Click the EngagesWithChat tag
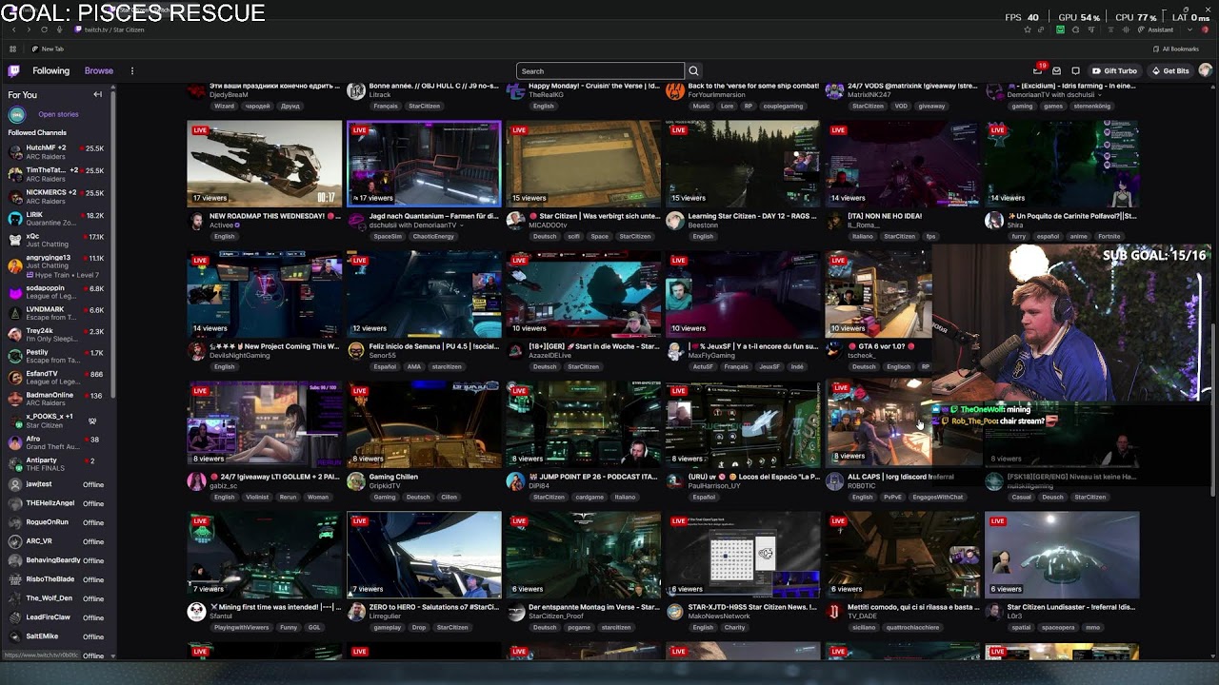The image size is (1219, 685). [x=937, y=497]
